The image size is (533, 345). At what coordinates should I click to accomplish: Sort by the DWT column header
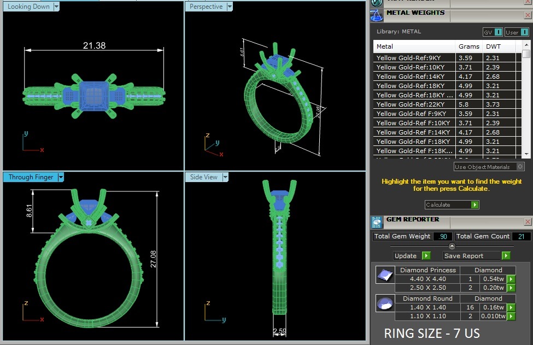(x=499, y=46)
